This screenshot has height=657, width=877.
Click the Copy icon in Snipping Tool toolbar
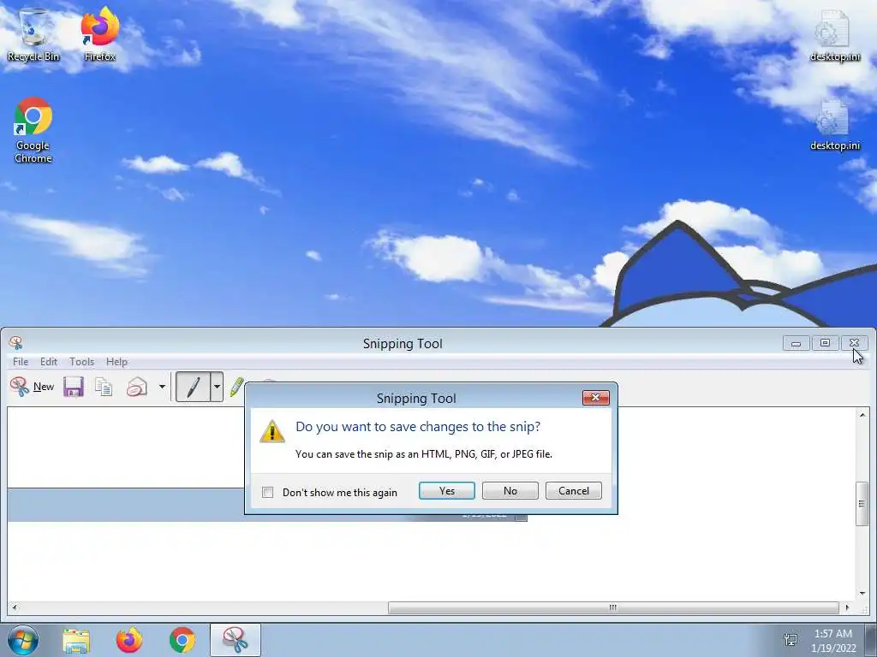click(104, 387)
